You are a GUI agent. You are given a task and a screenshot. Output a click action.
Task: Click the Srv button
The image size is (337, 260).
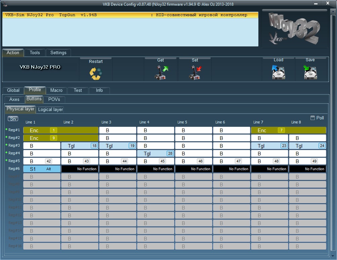coord(13,119)
